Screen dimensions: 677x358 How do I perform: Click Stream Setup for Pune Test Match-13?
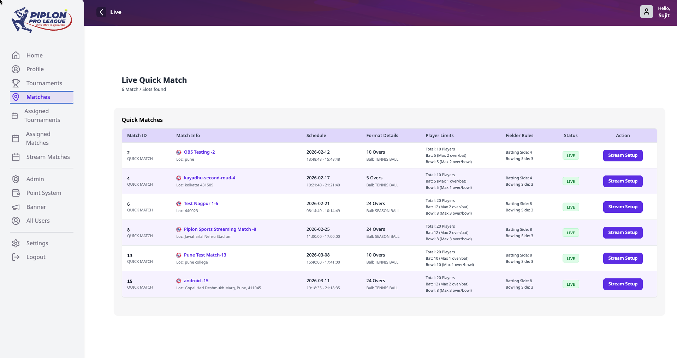pos(623,258)
